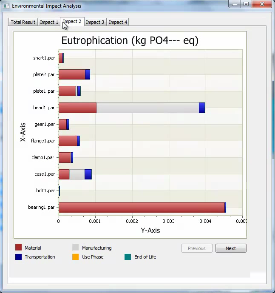The height and width of the screenshot is (293, 275).
Task: Click the teal End of Life swatch
Action: [128, 257]
